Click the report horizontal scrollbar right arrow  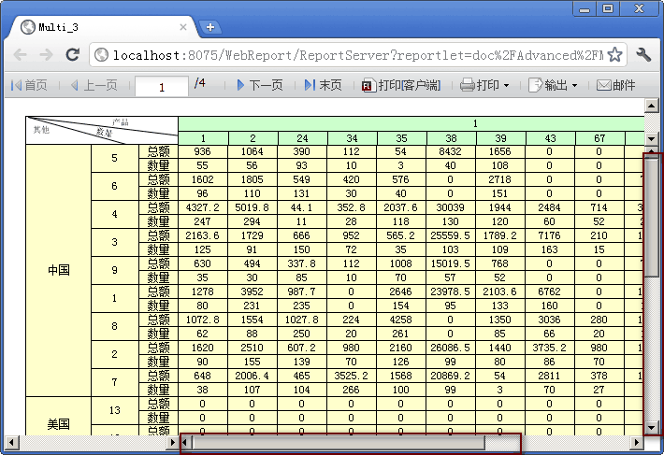point(637,443)
